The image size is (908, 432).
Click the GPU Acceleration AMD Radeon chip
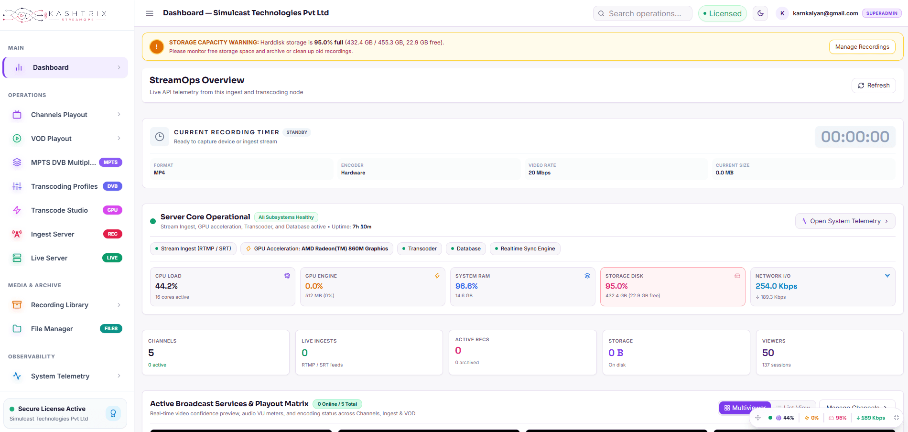pos(317,248)
